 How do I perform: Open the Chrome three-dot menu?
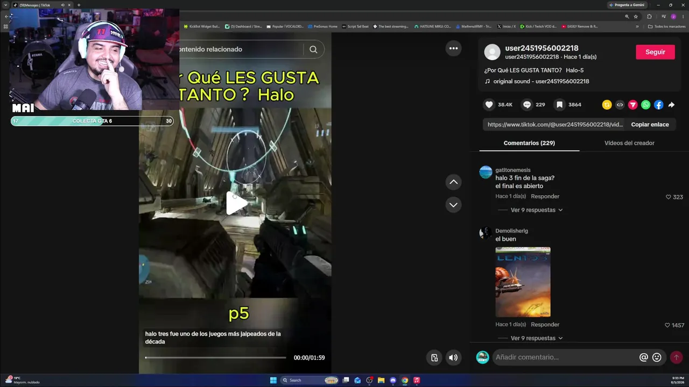tap(682, 17)
